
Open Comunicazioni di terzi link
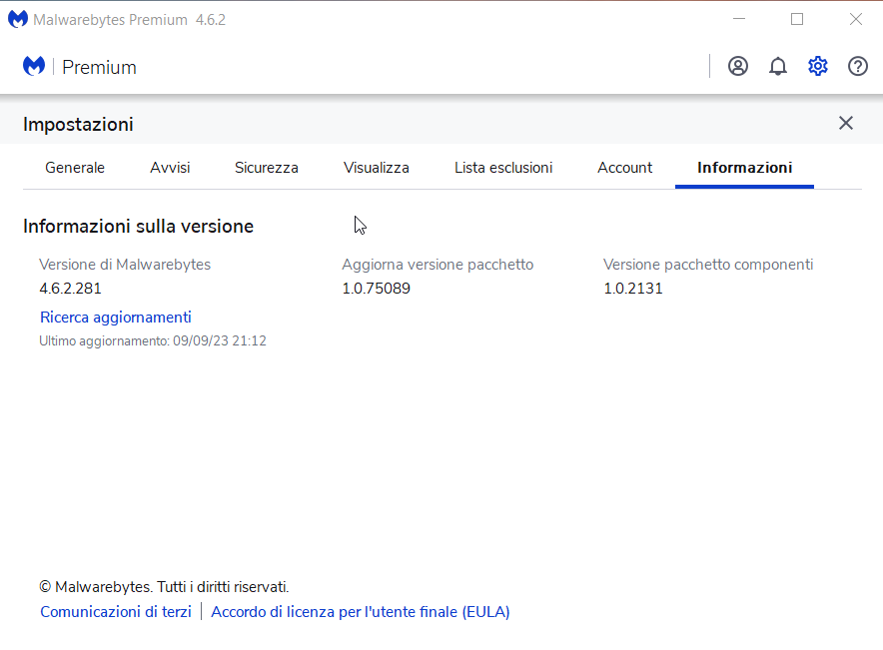[x=116, y=612]
